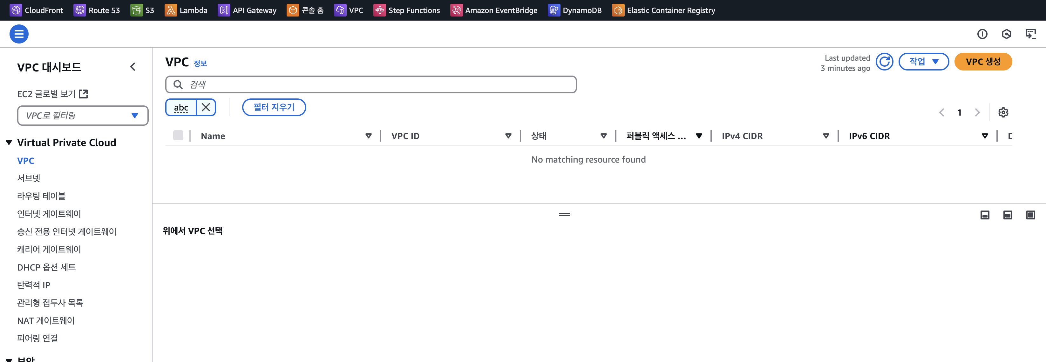Refresh the VPC list
Viewport: 1046px width, 362px height.
click(884, 62)
